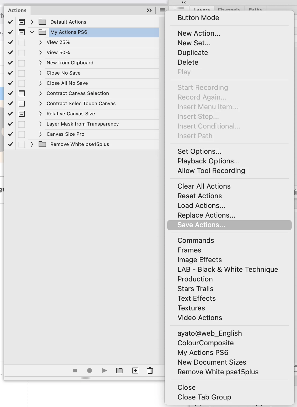Toggle dialog icon for Contract Canvas Selection

(22, 93)
